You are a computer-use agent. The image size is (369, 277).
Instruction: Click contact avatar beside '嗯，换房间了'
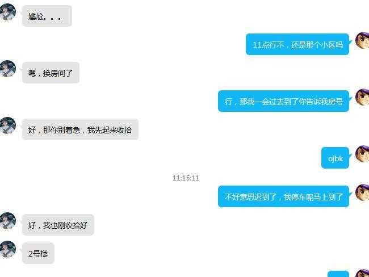[x=7, y=69]
